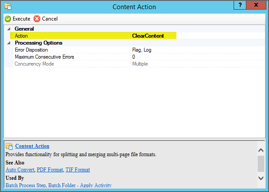Click the green Execute checkmark icon
This screenshot has height=192, width=269.
8,19
